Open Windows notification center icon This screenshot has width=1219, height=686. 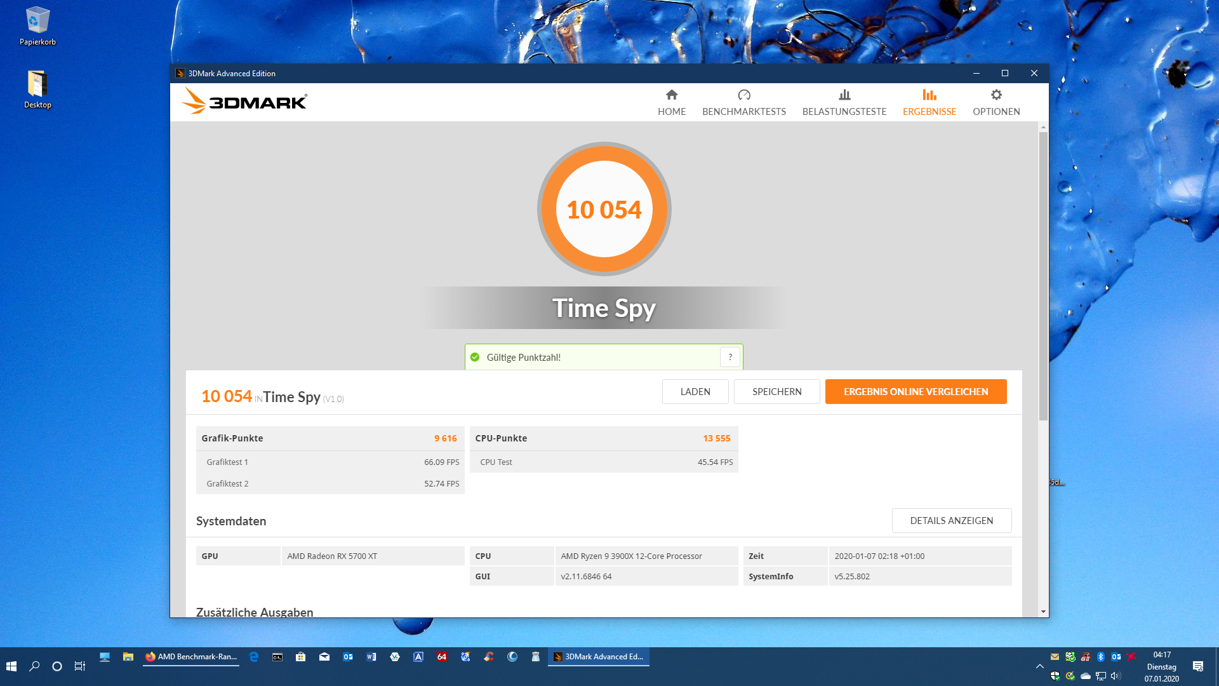click(x=1197, y=666)
